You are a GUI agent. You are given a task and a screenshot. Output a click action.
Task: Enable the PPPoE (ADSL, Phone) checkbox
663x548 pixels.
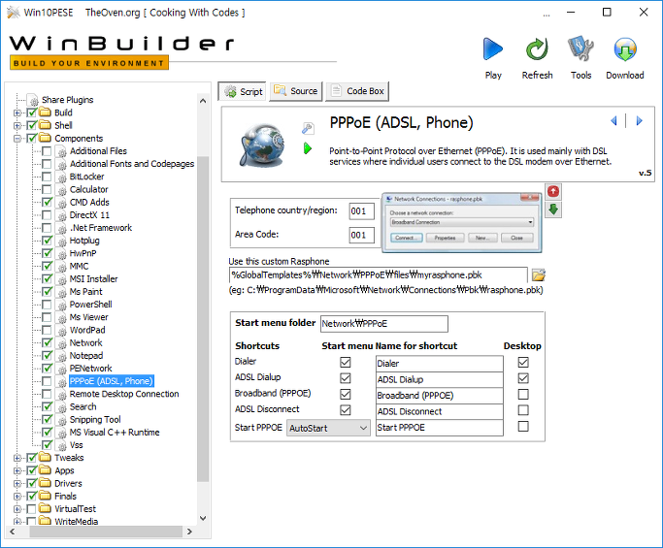47,381
